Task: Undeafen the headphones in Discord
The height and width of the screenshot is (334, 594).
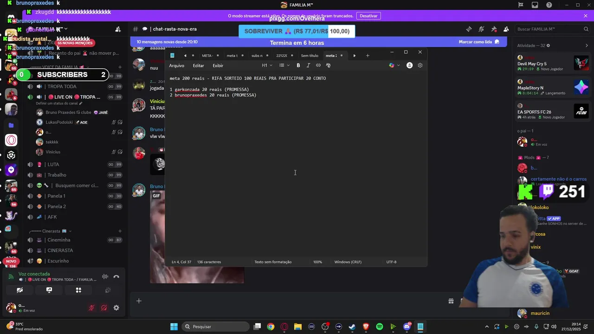Action: tap(104, 308)
